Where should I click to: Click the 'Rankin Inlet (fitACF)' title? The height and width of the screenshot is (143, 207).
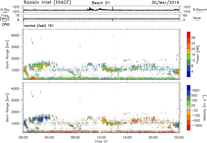pyautogui.click(x=47, y=2)
